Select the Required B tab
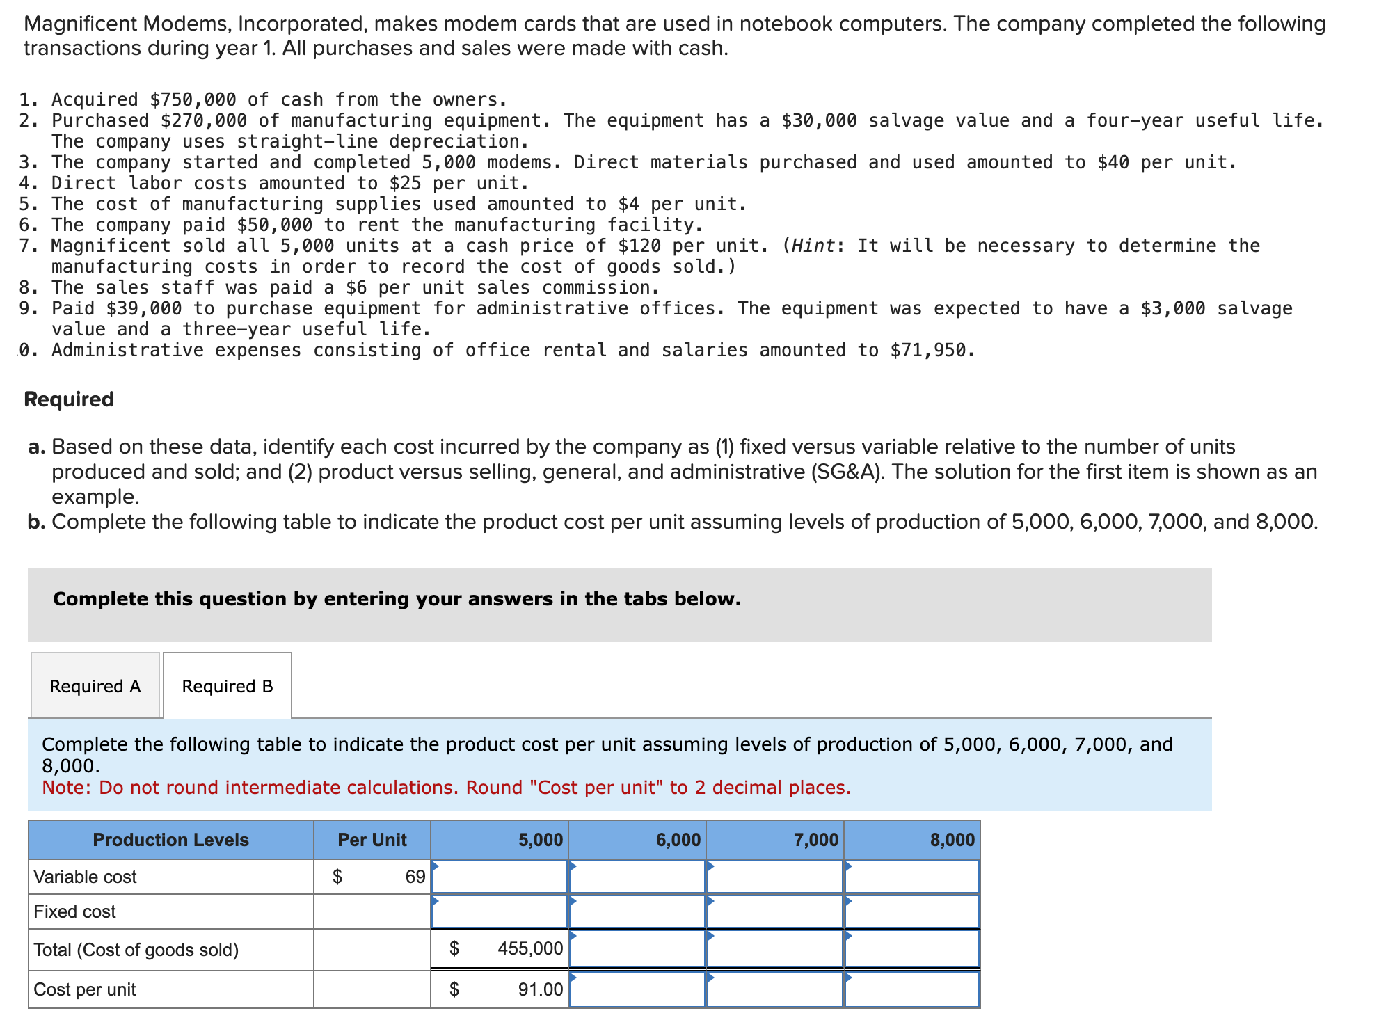Screen dimensions: 1379x1020 228,686
